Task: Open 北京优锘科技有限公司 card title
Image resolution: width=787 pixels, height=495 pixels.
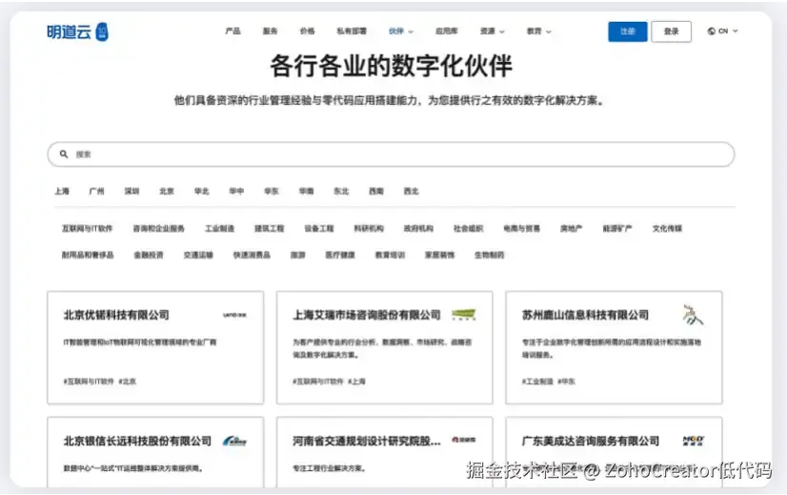Action: point(116,315)
